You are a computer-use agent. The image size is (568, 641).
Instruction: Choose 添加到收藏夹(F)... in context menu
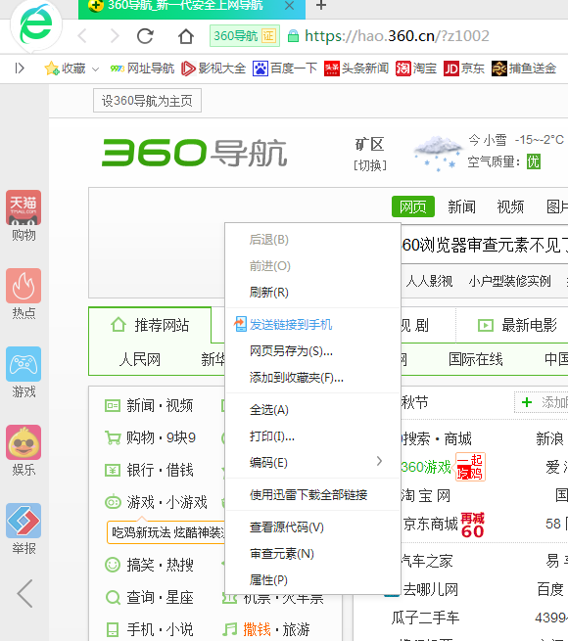coord(312,378)
